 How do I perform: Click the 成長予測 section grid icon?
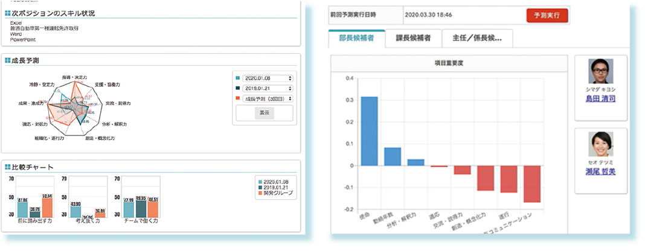(7, 61)
